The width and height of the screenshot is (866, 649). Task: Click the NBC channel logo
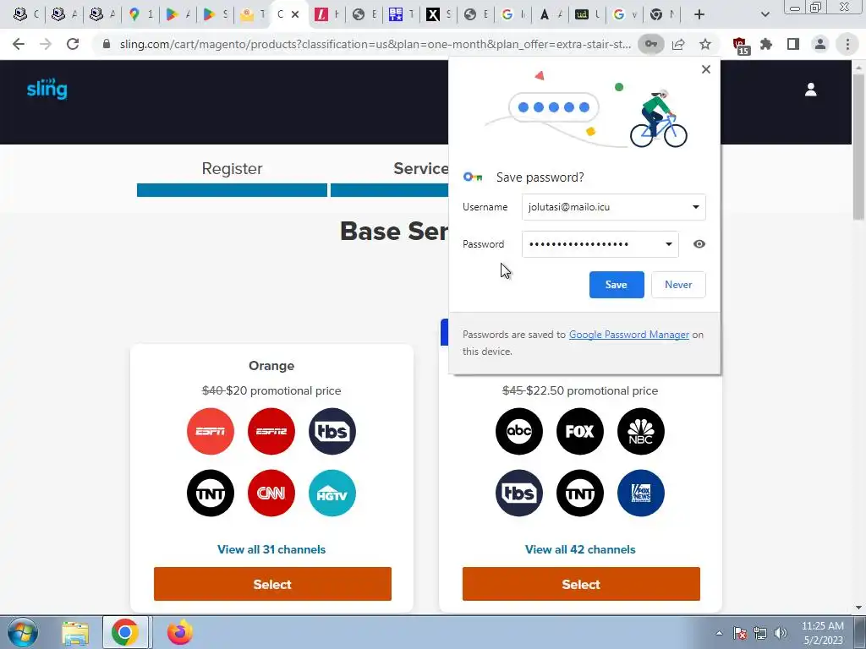pos(641,432)
